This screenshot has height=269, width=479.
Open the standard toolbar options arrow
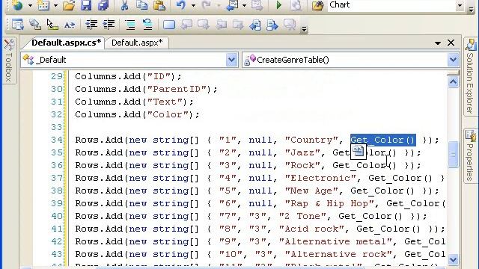pyautogui.click(x=472, y=9)
